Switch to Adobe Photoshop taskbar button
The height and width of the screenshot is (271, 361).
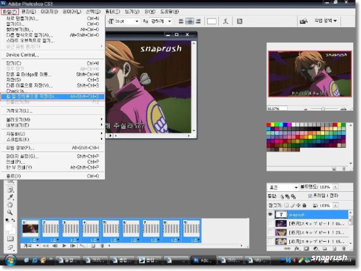pyautogui.click(x=203, y=260)
